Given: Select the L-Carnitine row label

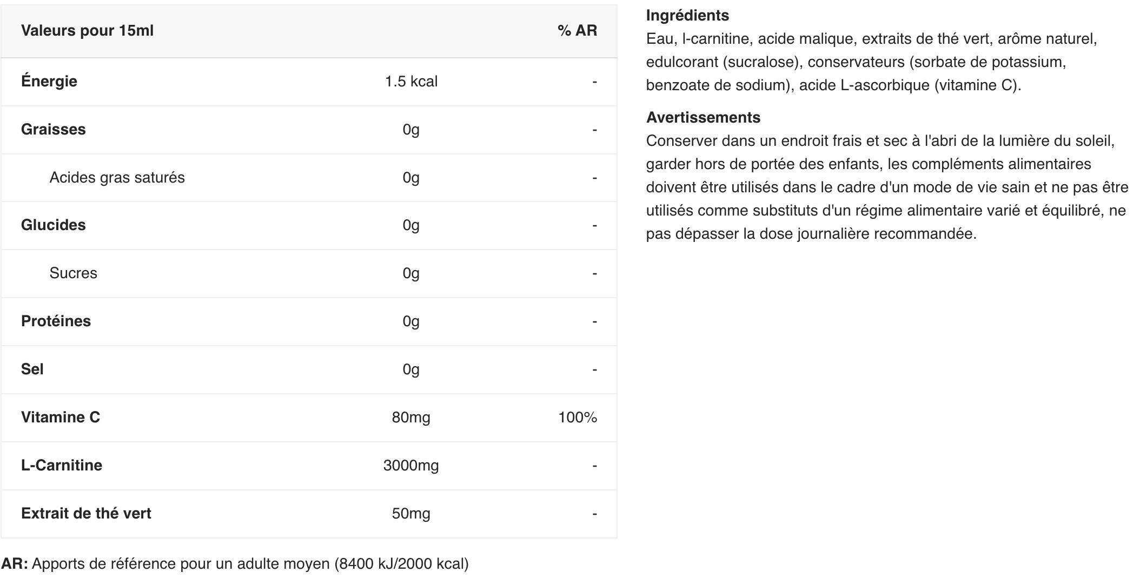Looking at the screenshot, I should pos(62,466).
